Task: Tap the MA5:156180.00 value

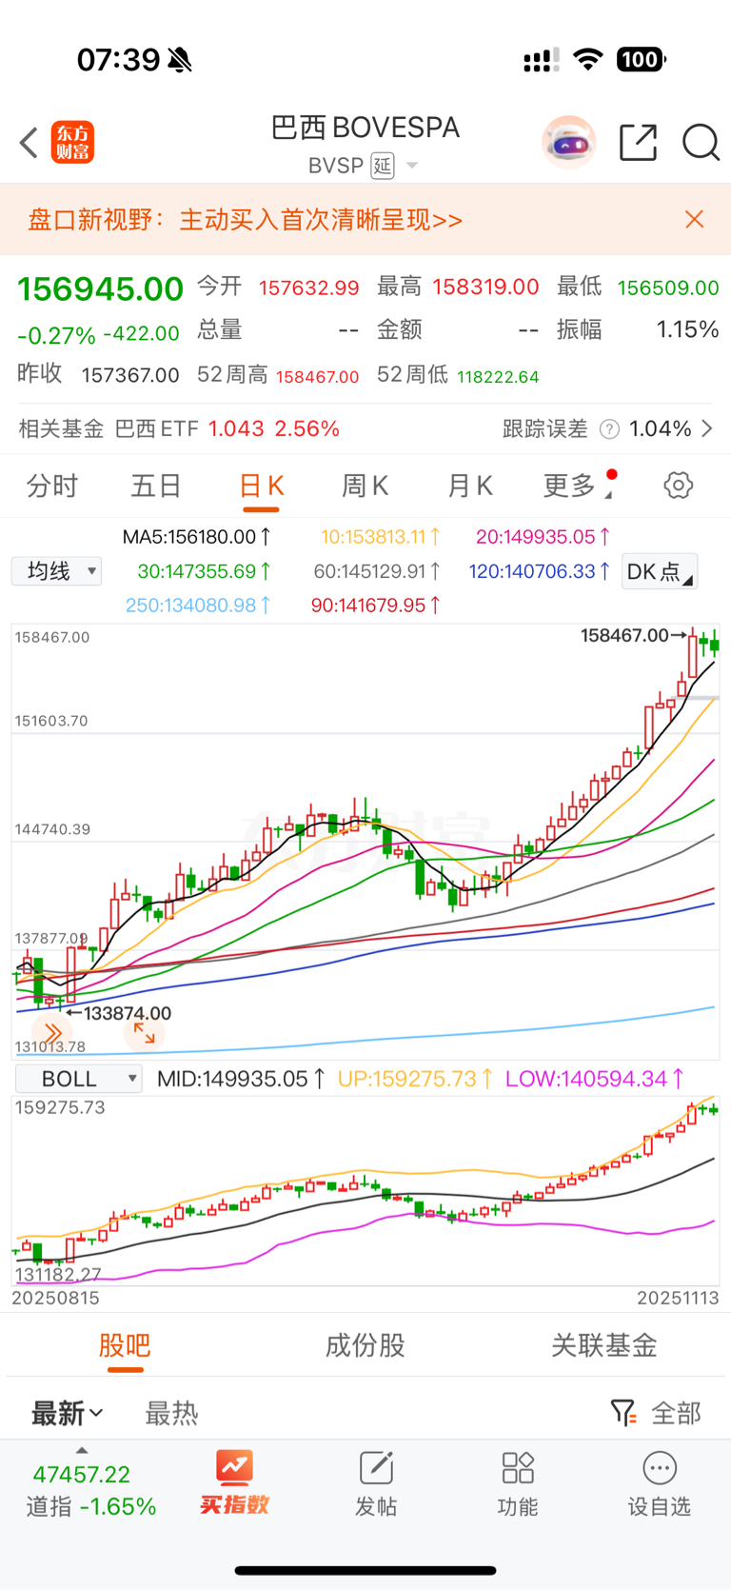Action: tap(197, 537)
